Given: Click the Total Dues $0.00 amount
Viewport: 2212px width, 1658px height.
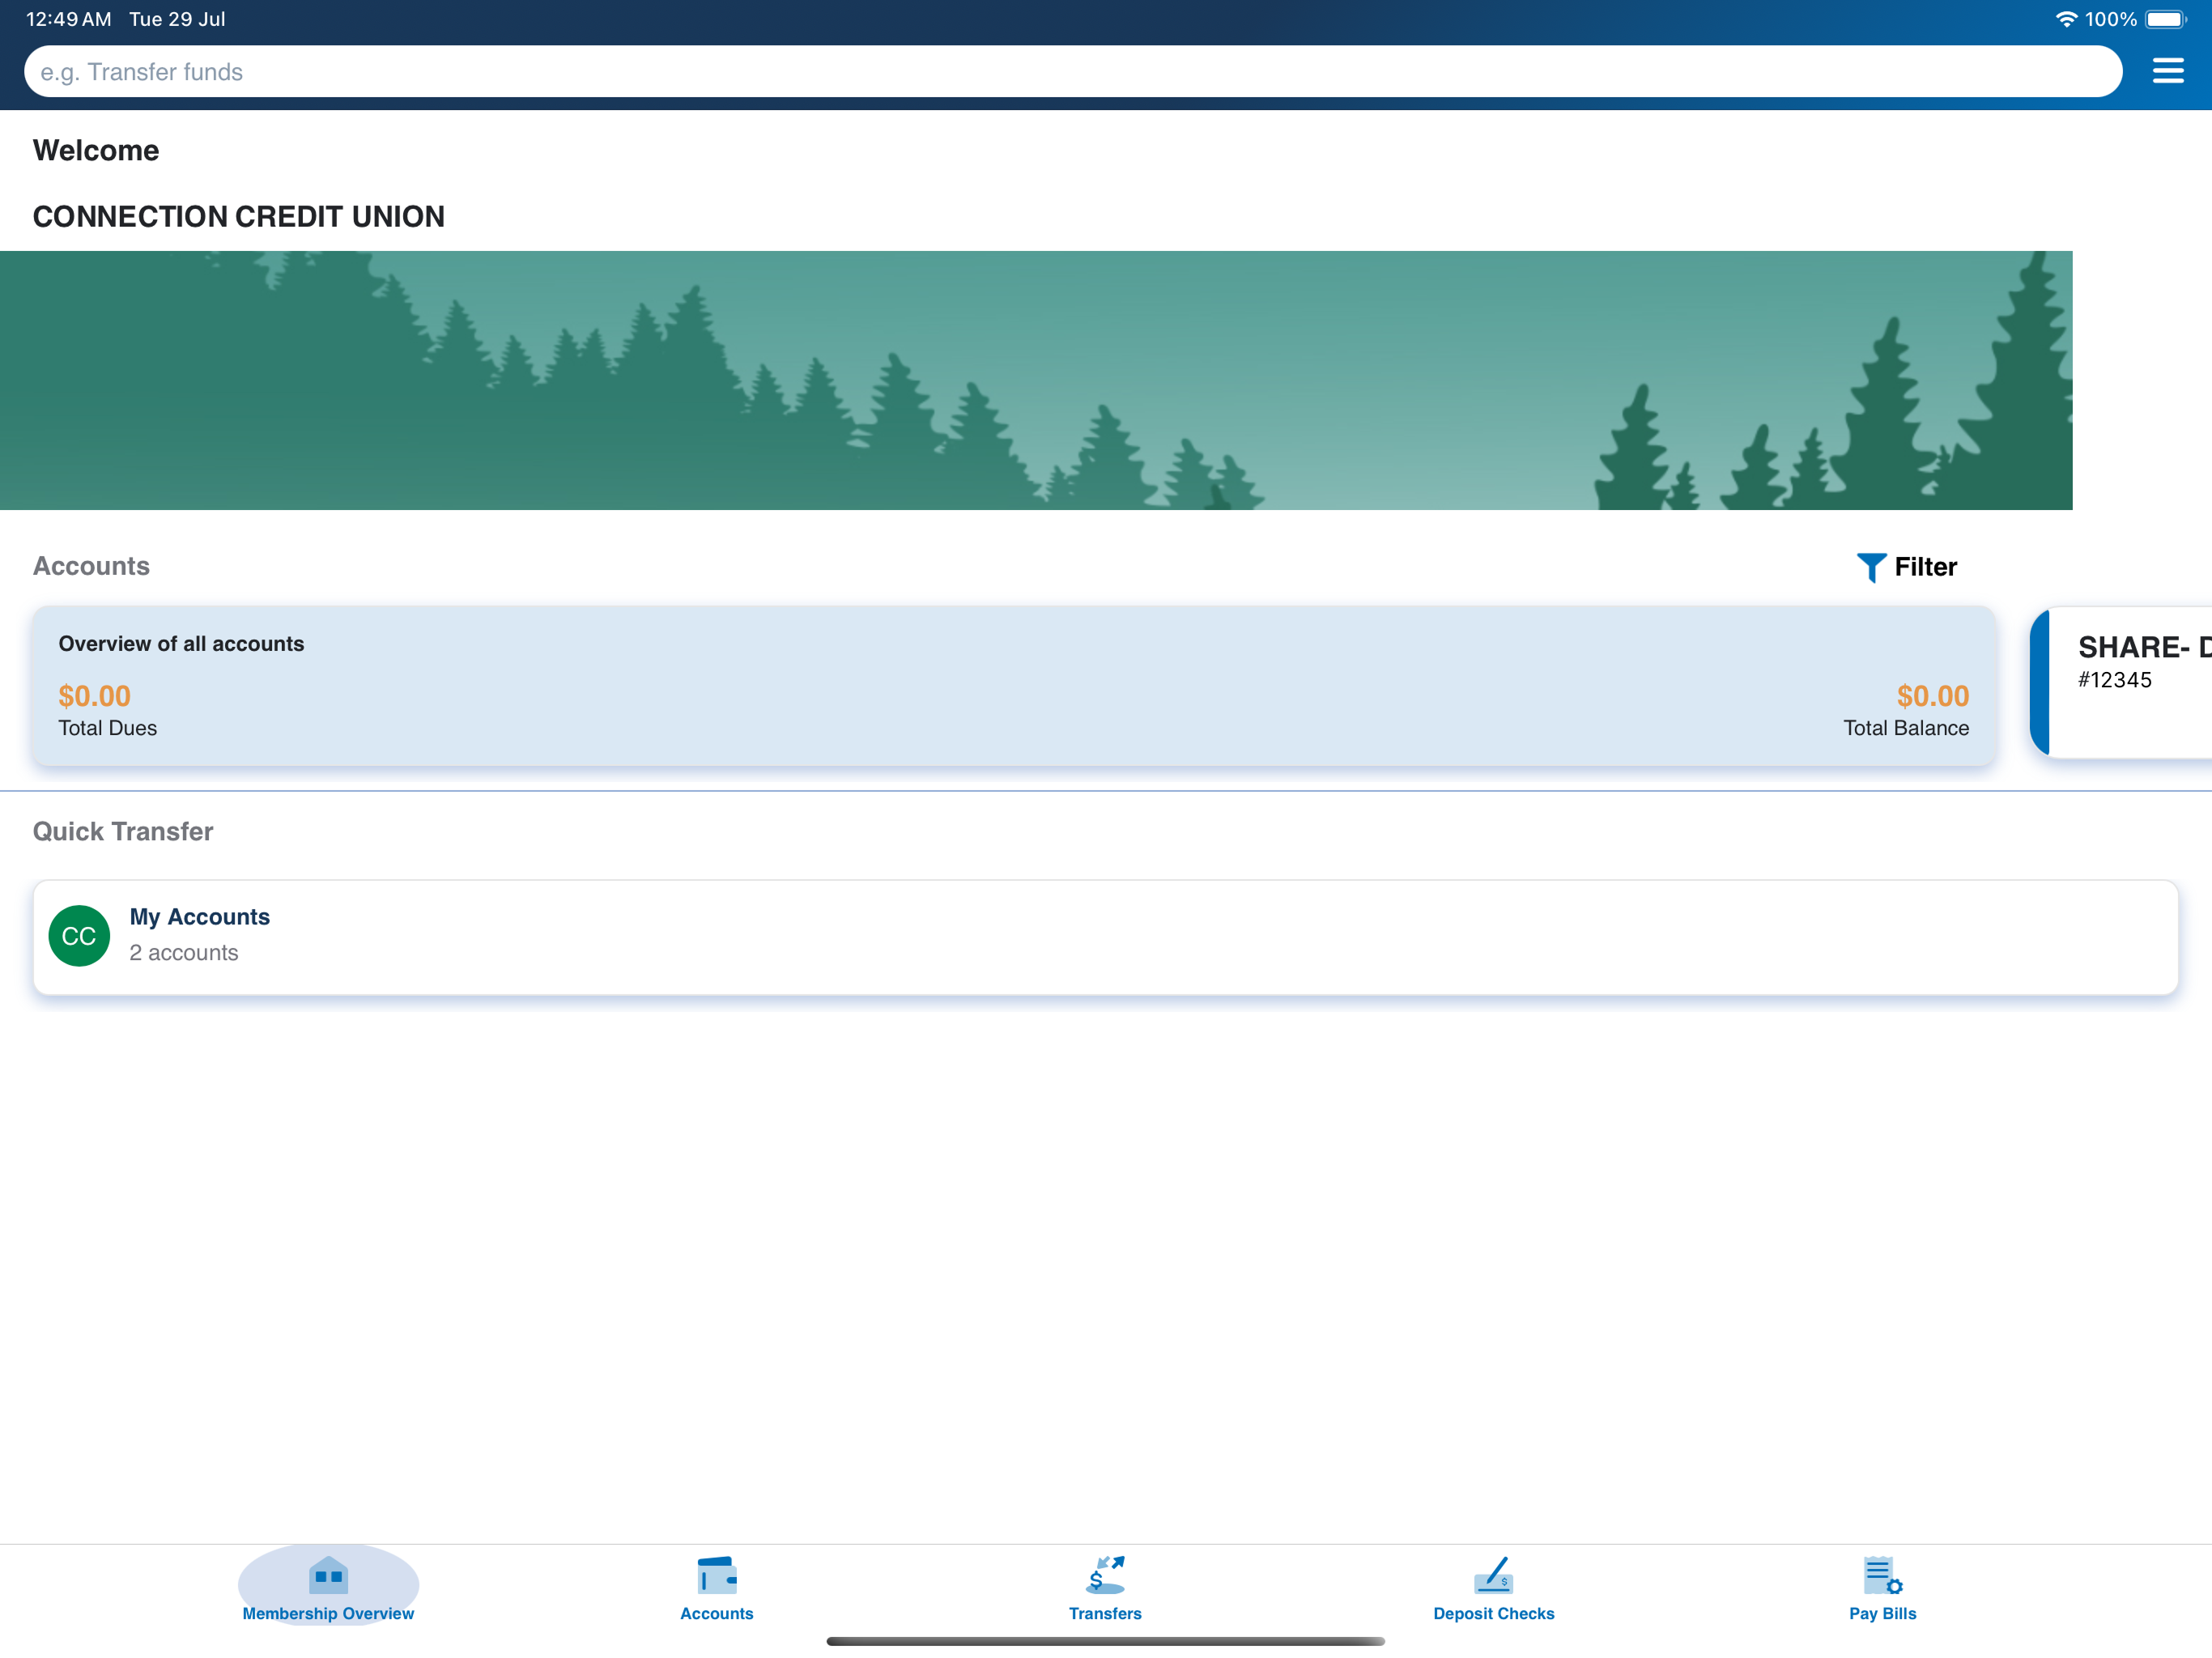Looking at the screenshot, I should pyautogui.click(x=94, y=696).
